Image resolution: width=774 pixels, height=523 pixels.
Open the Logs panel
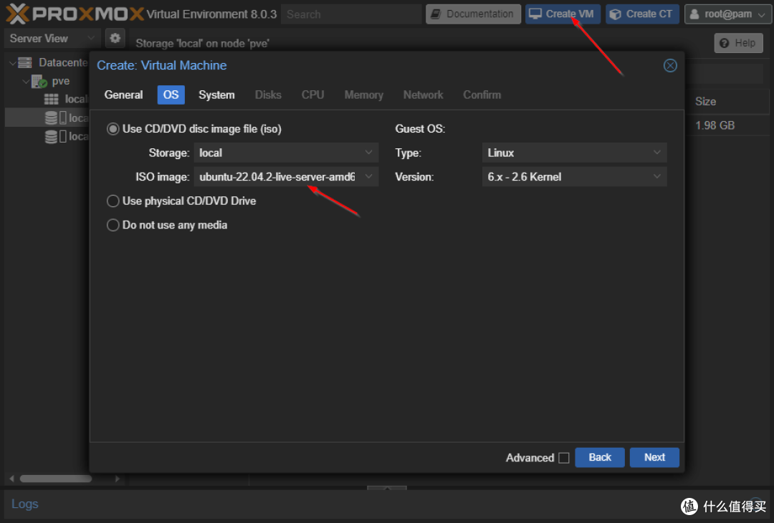[x=24, y=504]
